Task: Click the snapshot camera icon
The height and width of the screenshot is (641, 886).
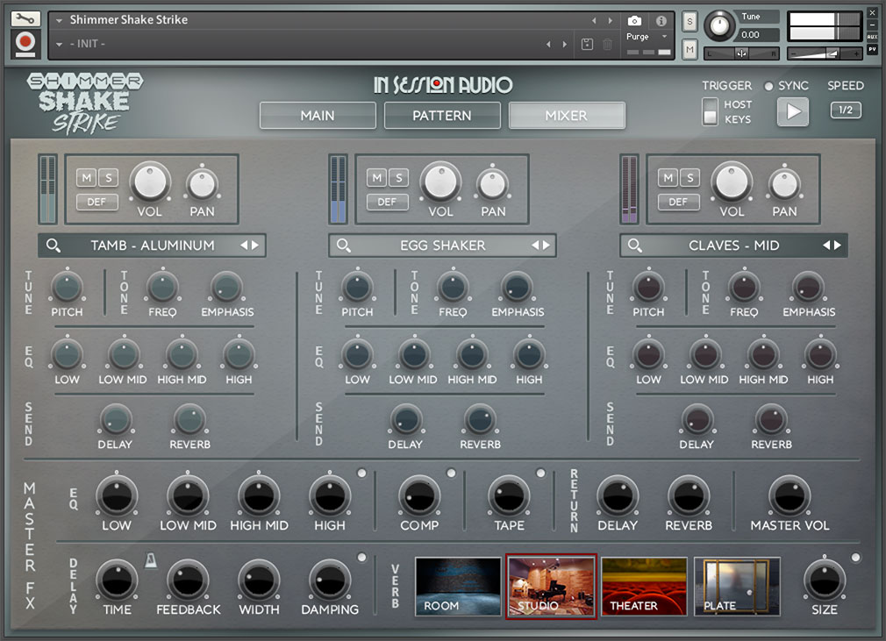Action: 634,21
